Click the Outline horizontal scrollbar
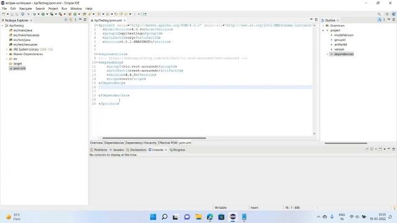Image resolution: width=397 pixels, height=223 pixels. 346,143
